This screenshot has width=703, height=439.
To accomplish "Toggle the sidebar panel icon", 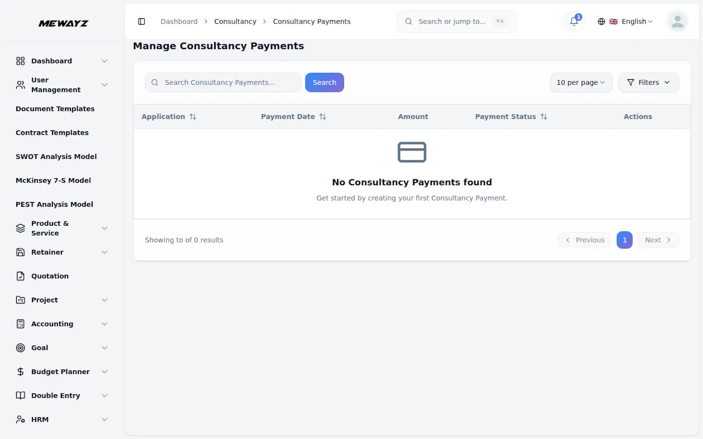I will tap(141, 22).
